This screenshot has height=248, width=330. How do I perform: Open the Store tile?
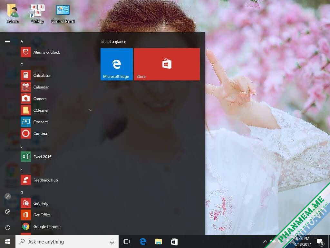[x=167, y=64]
